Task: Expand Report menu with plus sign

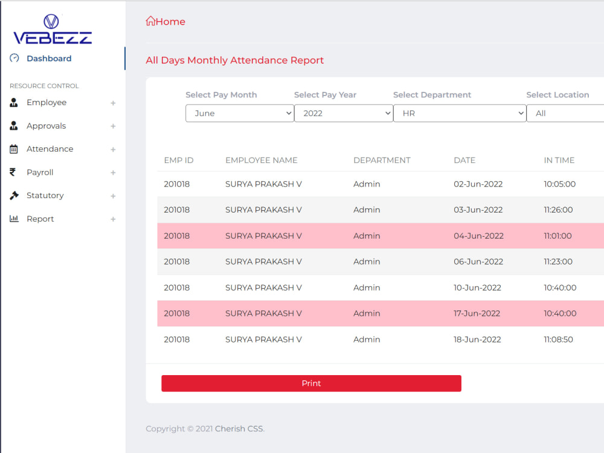Action: 113,219
